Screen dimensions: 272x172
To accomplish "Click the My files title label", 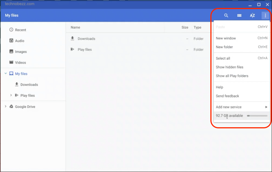I will click(x=12, y=15).
